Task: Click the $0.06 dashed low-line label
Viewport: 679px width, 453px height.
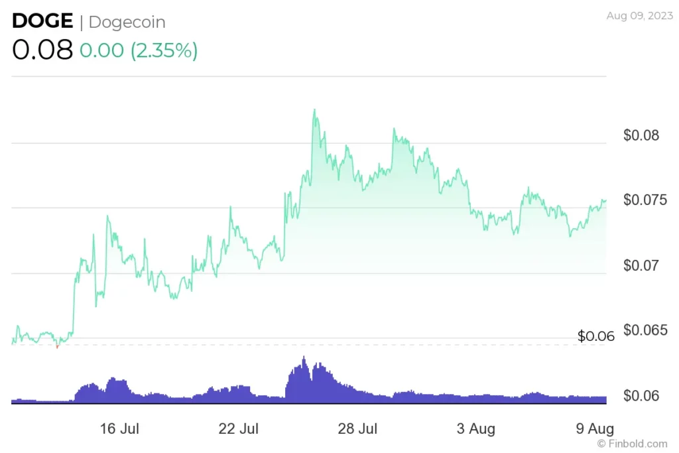Action: pos(596,336)
